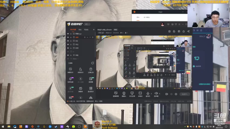Click the share icon above the preview
Viewport: 230px width, 129px height.
pos(188,31)
